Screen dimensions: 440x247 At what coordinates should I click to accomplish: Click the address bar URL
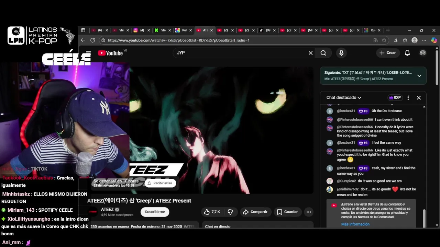(179, 40)
